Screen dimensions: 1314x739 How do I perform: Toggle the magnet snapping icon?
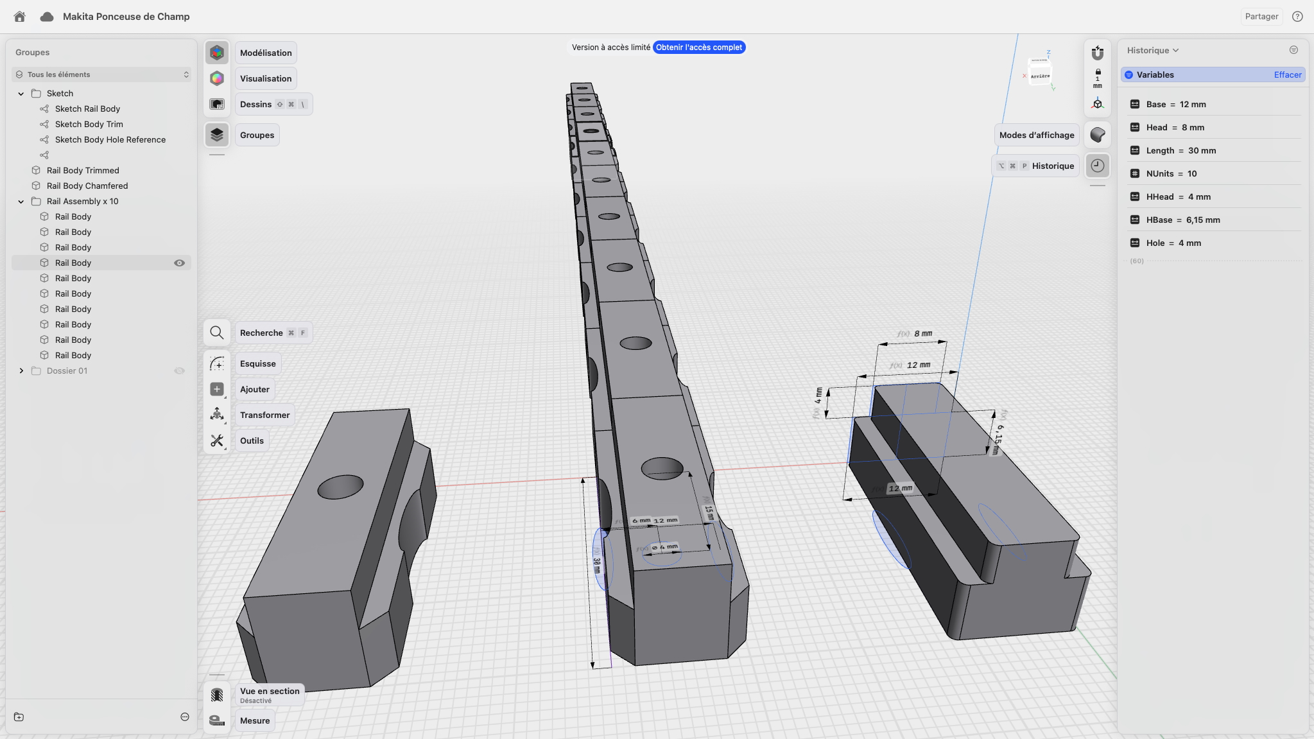(x=1098, y=53)
